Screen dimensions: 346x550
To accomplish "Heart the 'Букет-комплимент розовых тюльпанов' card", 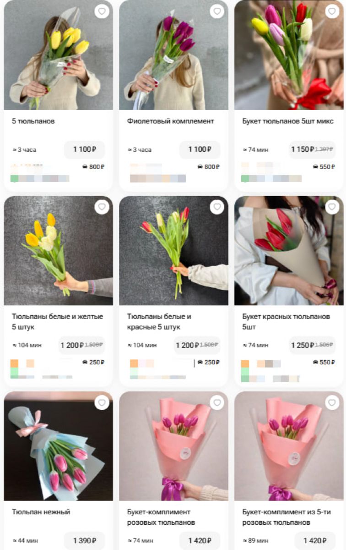I will (217, 402).
